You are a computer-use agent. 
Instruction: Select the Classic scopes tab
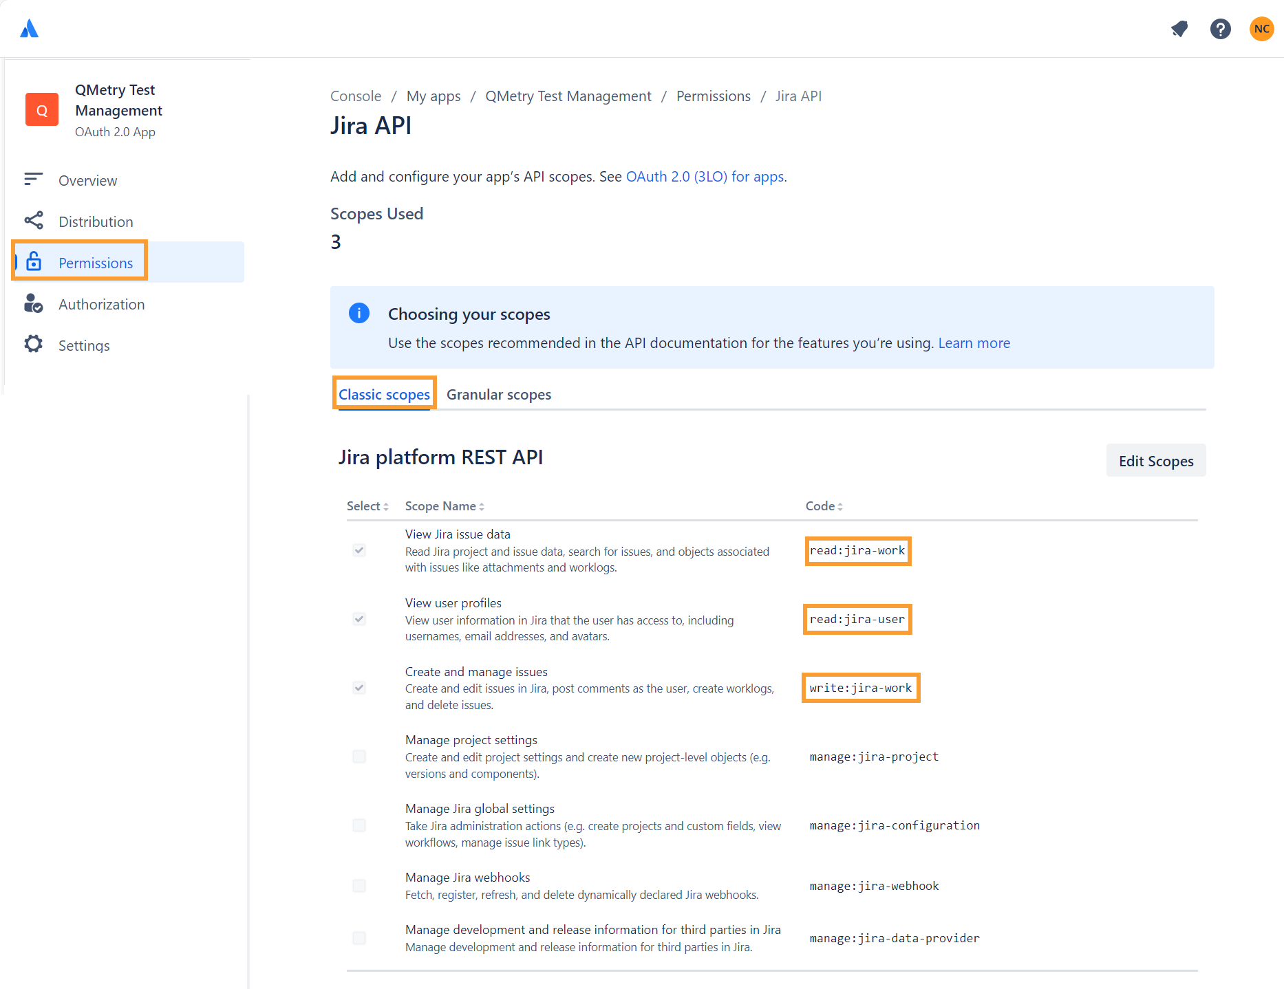tap(384, 394)
